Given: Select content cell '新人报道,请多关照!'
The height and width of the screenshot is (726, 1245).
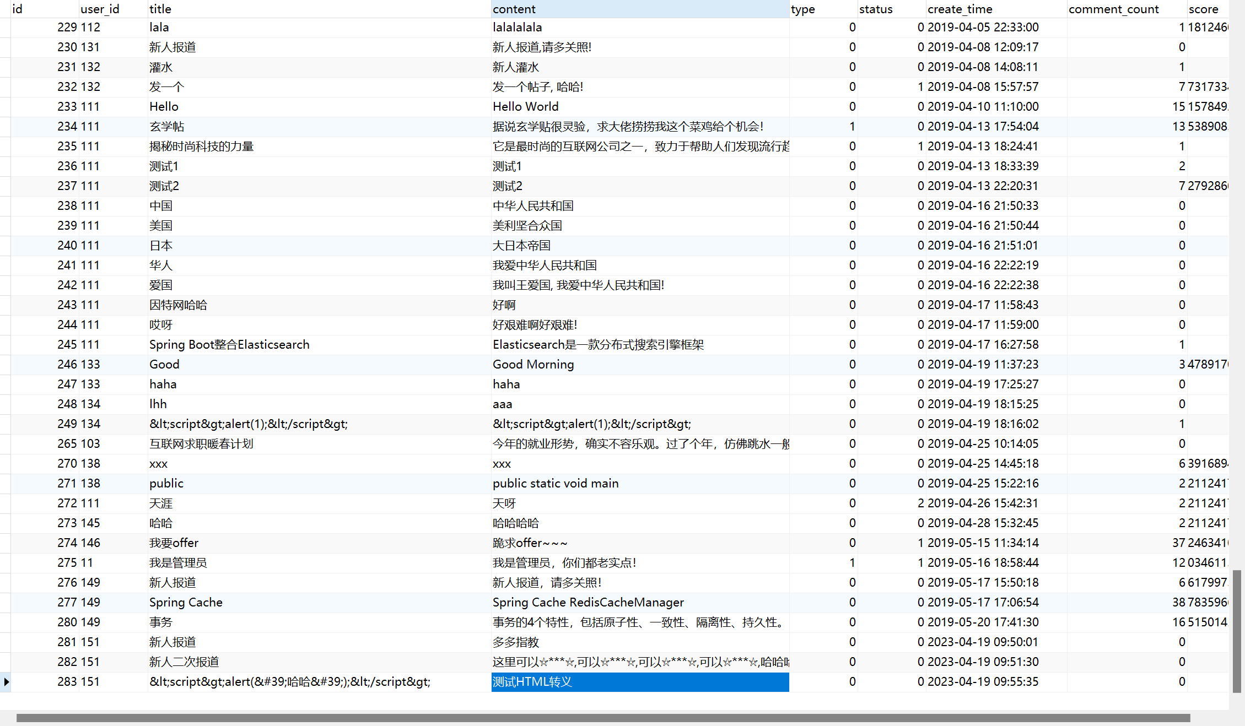Looking at the screenshot, I should [640, 47].
